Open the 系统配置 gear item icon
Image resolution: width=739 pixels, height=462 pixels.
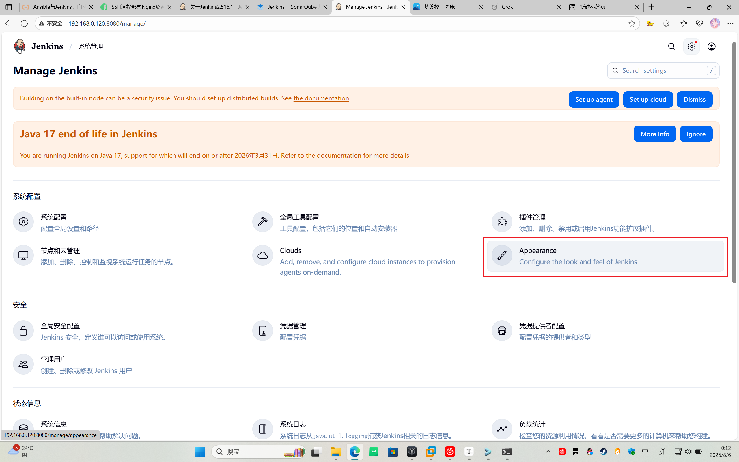point(23,222)
